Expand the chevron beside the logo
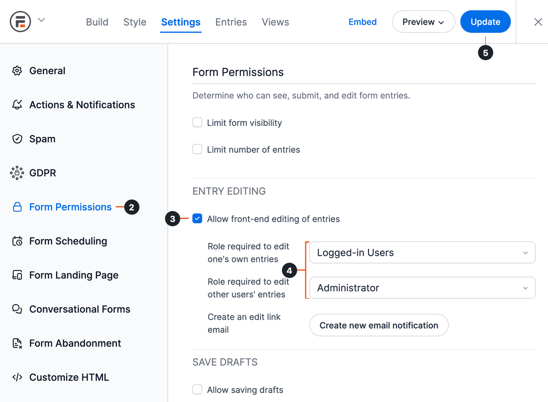Viewport: 548px width, 402px height. 41,20
